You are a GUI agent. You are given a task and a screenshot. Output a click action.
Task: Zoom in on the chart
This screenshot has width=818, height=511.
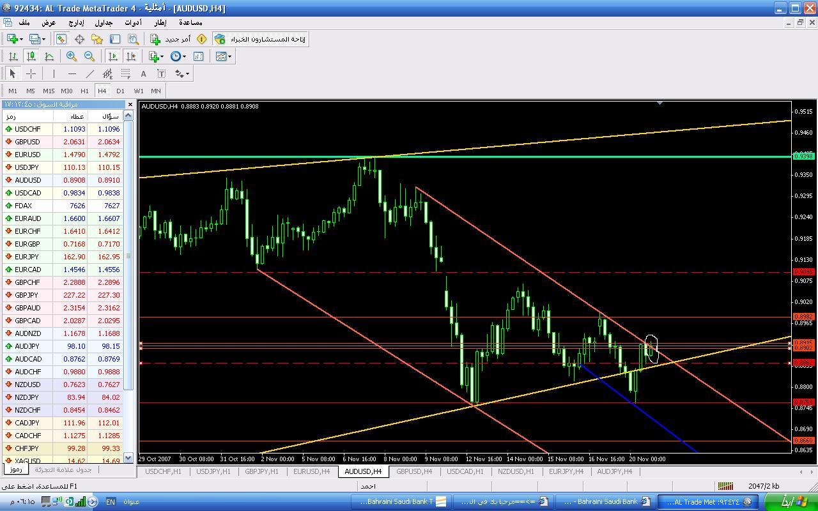[72, 56]
